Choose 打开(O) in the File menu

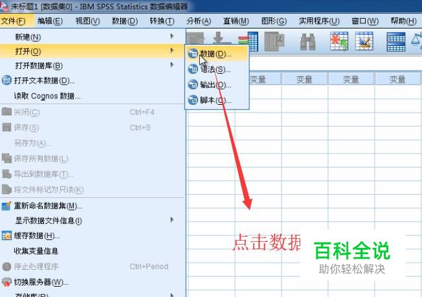point(93,51)
